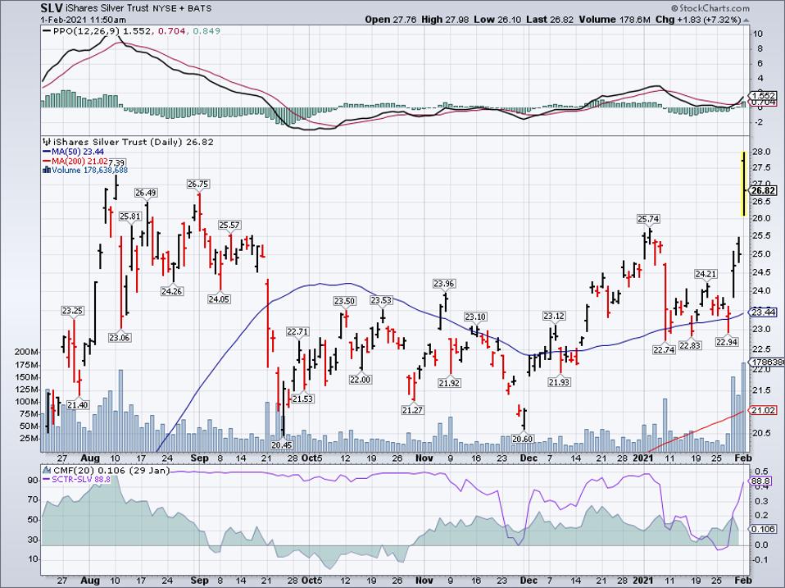The height and width of the screenshot is (588, 785).
Task: Click the PPO(12,26,9) indicator legend
Action: (132, 31)
